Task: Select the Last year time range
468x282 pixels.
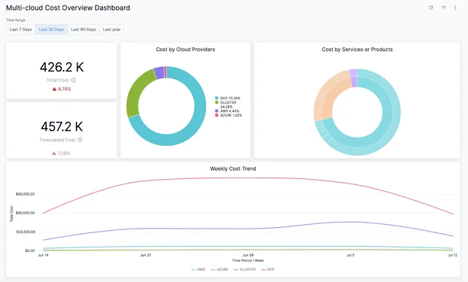Action: pos(111,29)
